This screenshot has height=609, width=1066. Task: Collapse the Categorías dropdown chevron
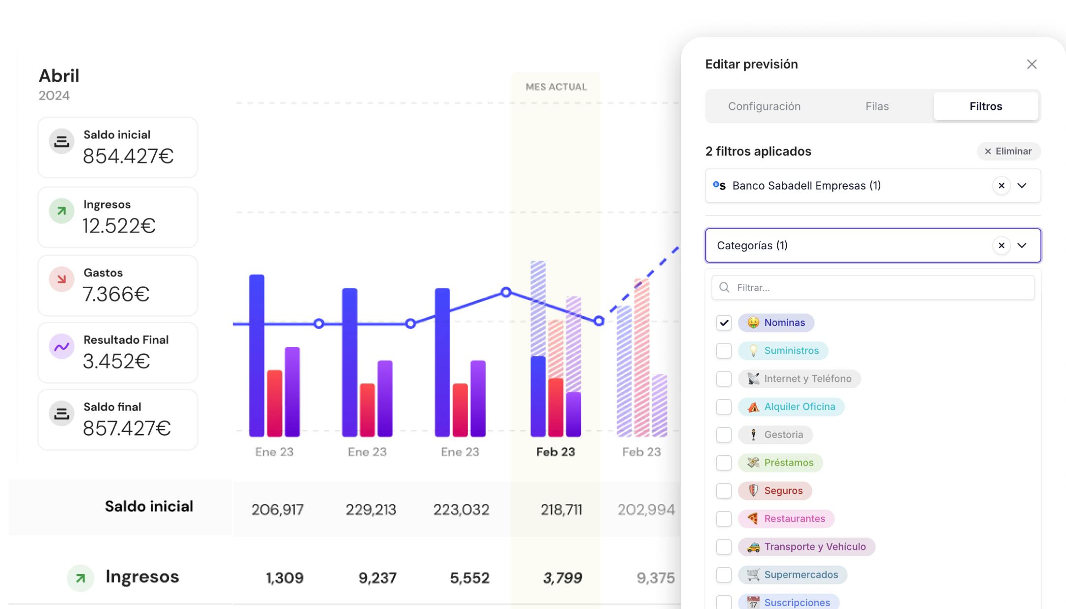[x=1022, y=245]
